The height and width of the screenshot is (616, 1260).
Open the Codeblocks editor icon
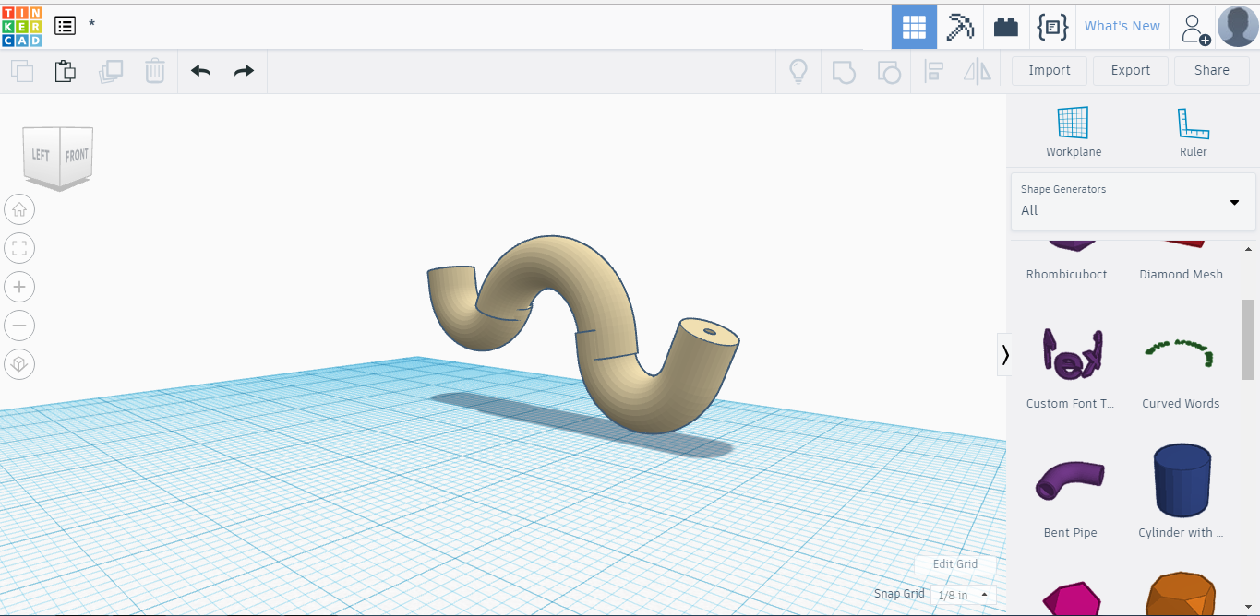[x=1052, y=27]
